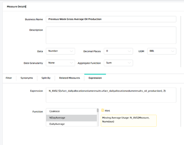The width and height of the screenshot is (184, 145).
Task: Click inside the Description text area
Action: tap(111, 35)
